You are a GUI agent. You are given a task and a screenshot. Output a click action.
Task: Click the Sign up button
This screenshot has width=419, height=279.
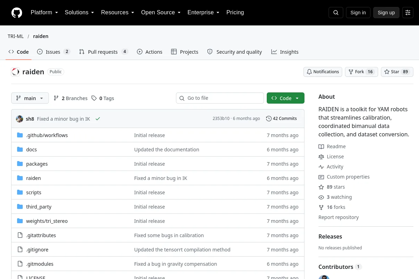386,13
